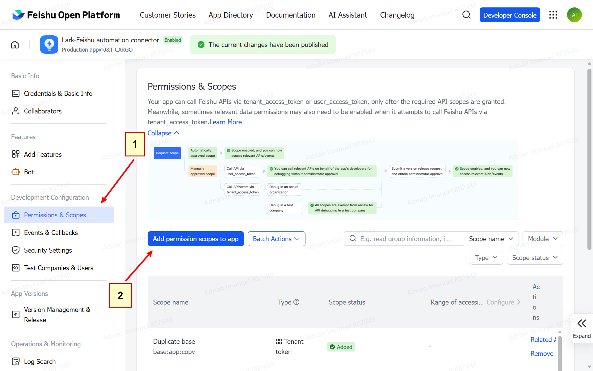Open Changelog in top navigation
The width and height of the screenshot is (593, 371).
coord(397,15)
